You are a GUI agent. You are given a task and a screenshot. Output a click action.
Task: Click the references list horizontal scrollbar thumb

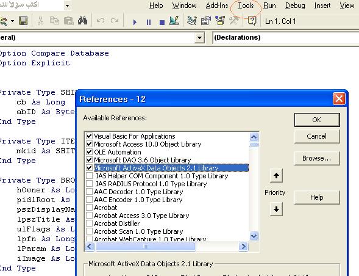point(146,247)
